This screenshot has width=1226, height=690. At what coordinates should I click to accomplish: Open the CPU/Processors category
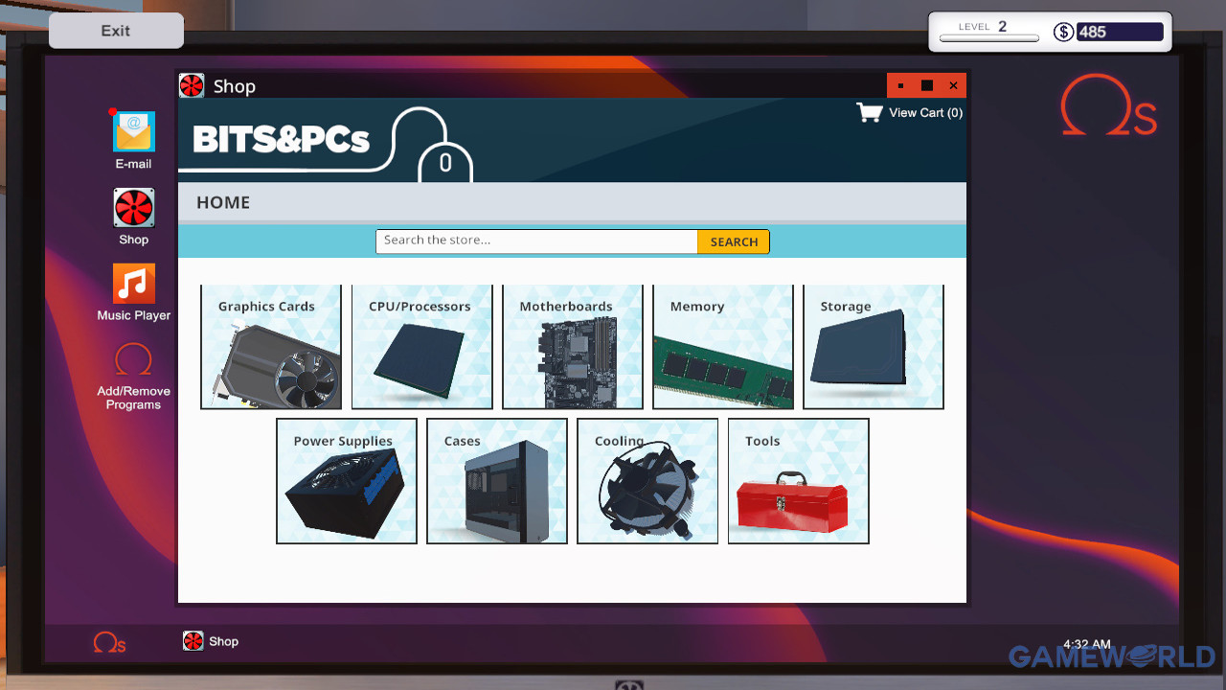click(421, 347)
